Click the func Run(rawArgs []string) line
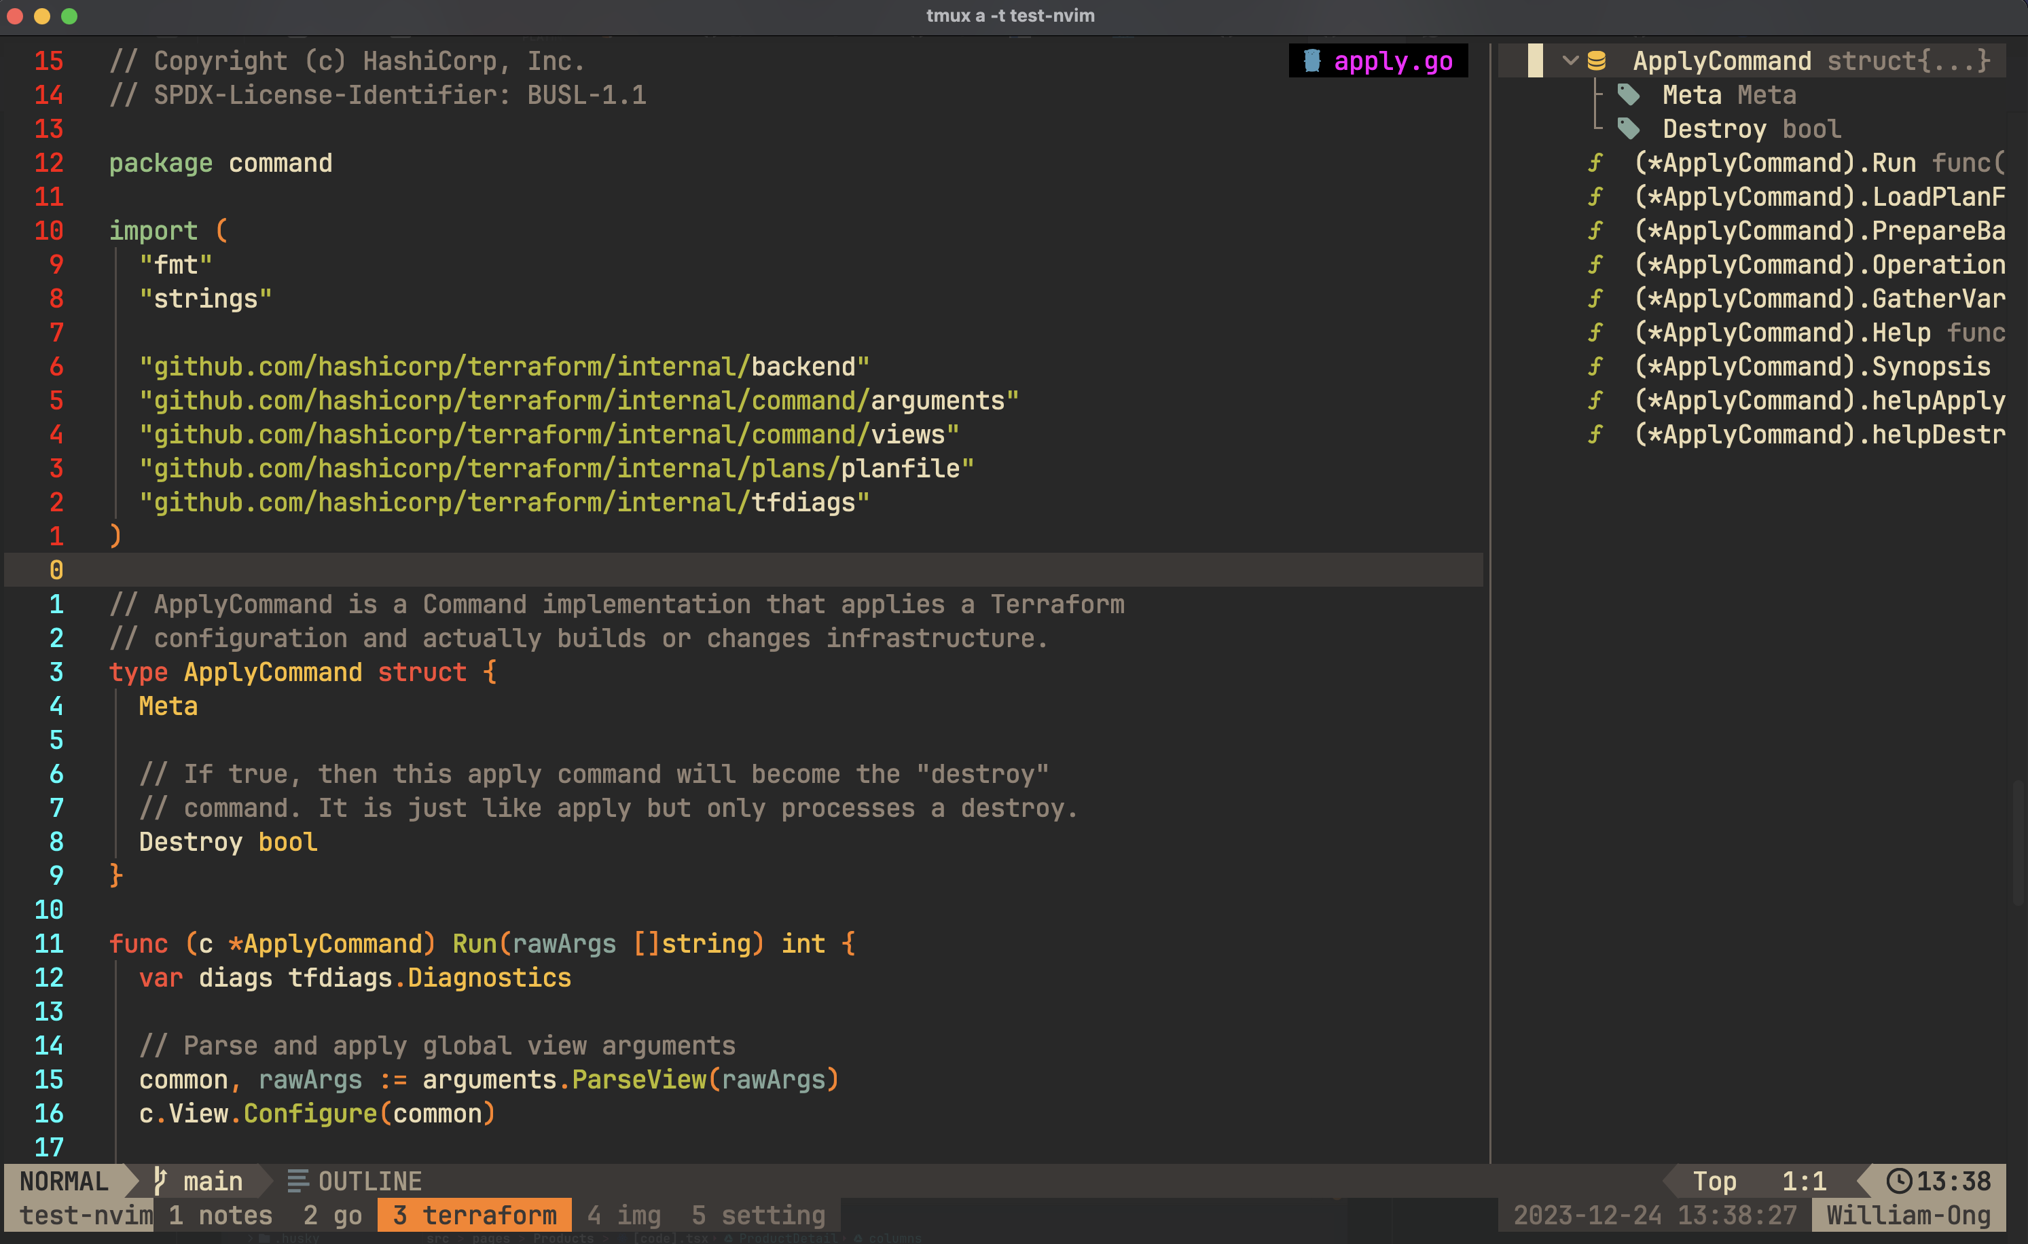 point(482,943)
